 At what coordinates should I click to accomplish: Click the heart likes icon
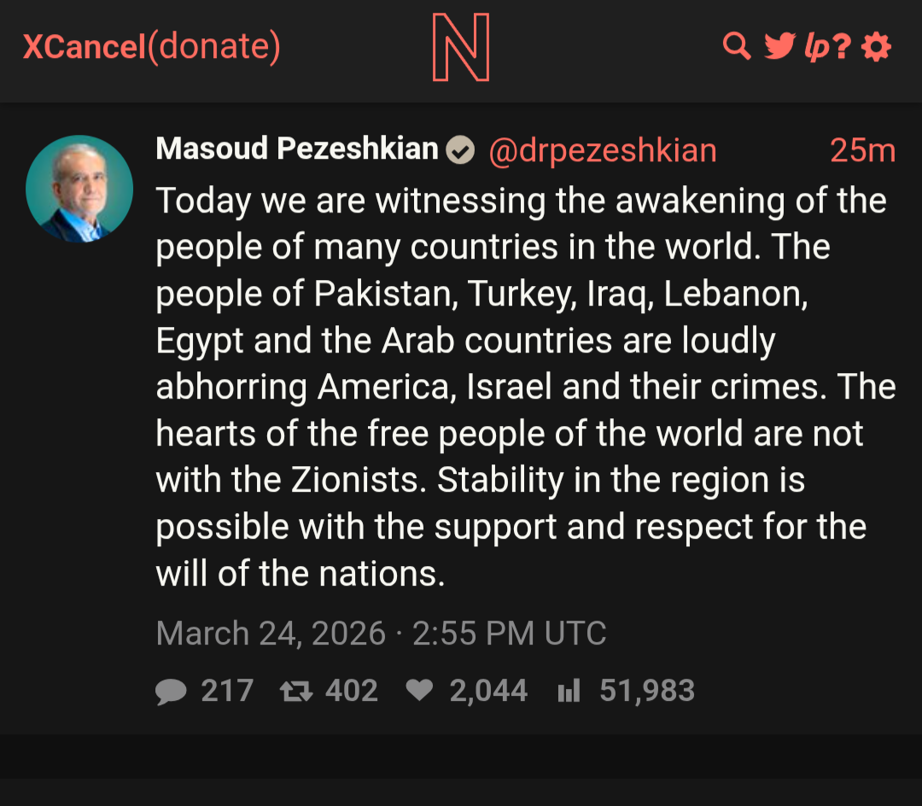[419, 690]
